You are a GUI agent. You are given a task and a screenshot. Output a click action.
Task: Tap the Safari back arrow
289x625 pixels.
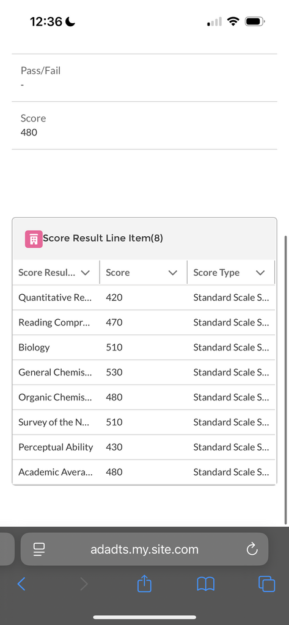pyautogui.click(x=21, y=584)
